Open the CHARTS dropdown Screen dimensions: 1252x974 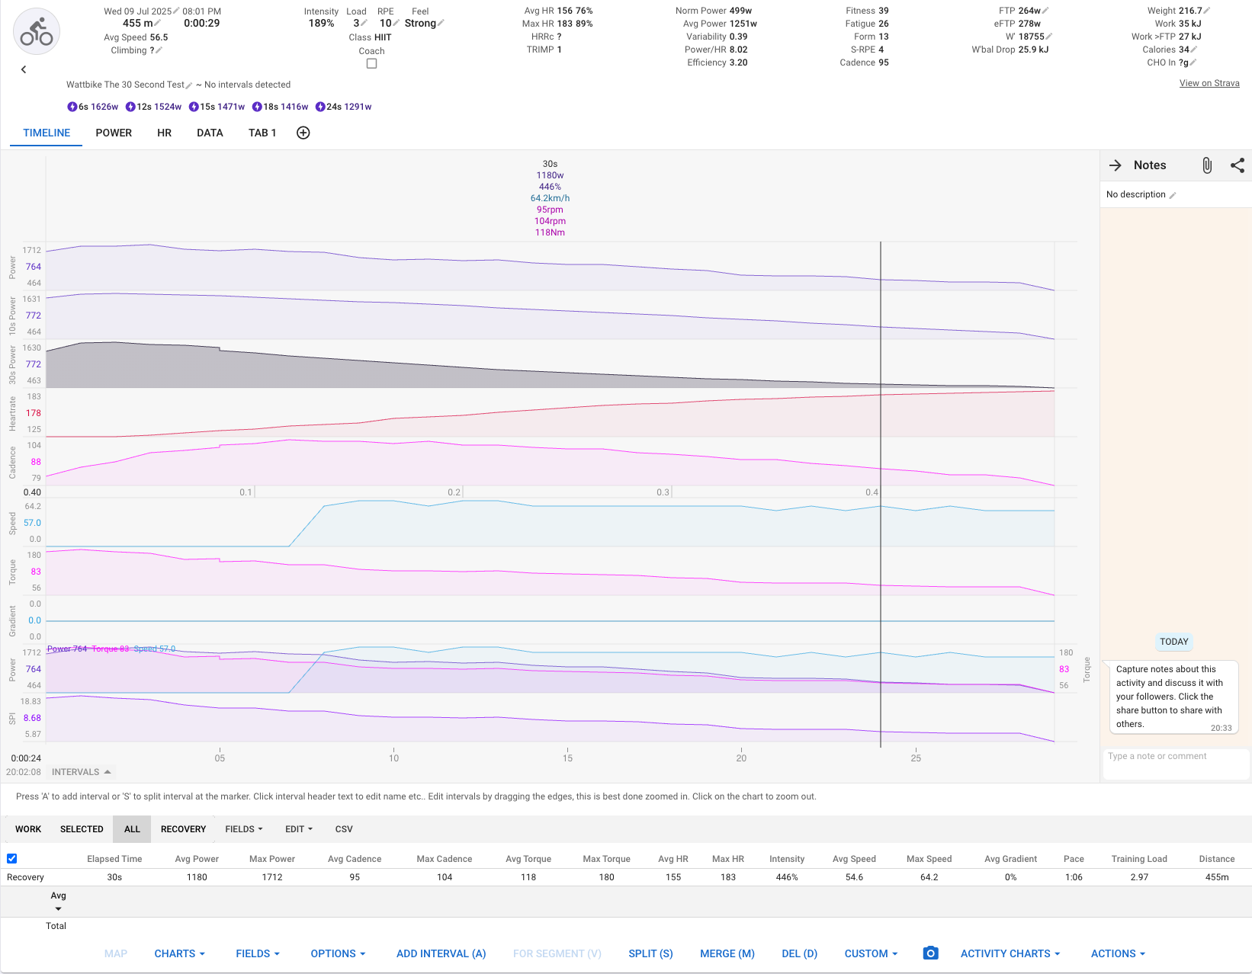point(178,953)
